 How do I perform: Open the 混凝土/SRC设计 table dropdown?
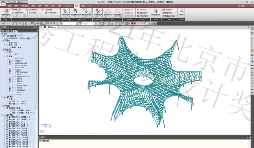(x=170, y=16)
